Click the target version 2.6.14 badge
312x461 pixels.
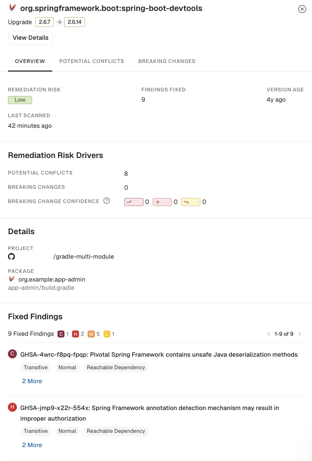[74, 22]
